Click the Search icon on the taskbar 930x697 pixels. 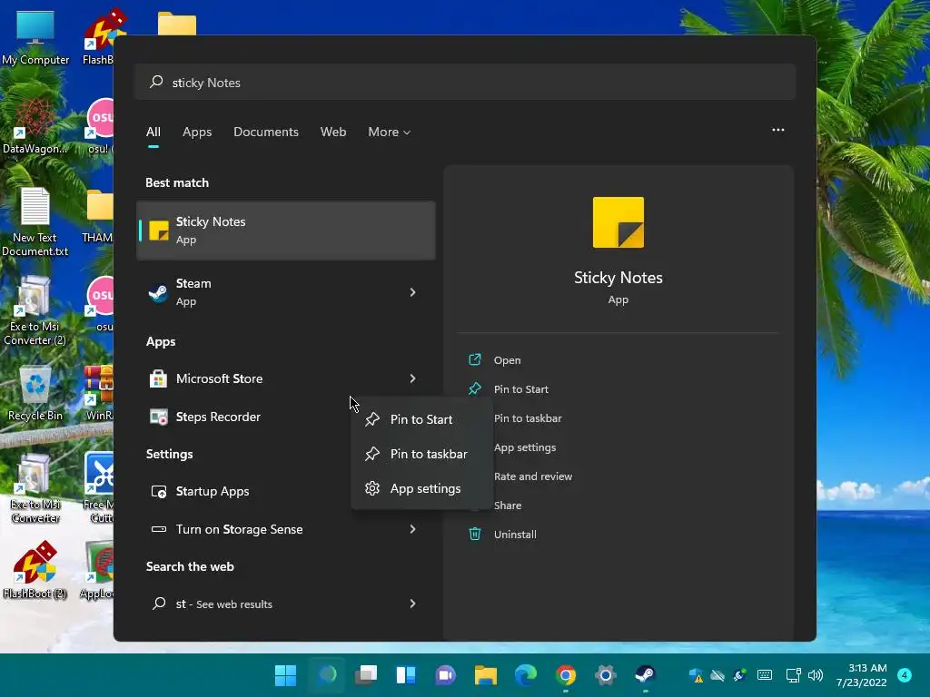326,675
